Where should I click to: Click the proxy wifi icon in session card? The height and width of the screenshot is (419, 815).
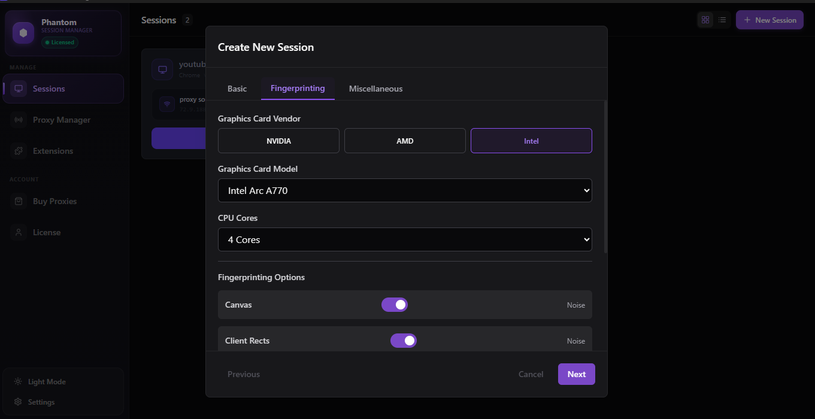(167, 104)
